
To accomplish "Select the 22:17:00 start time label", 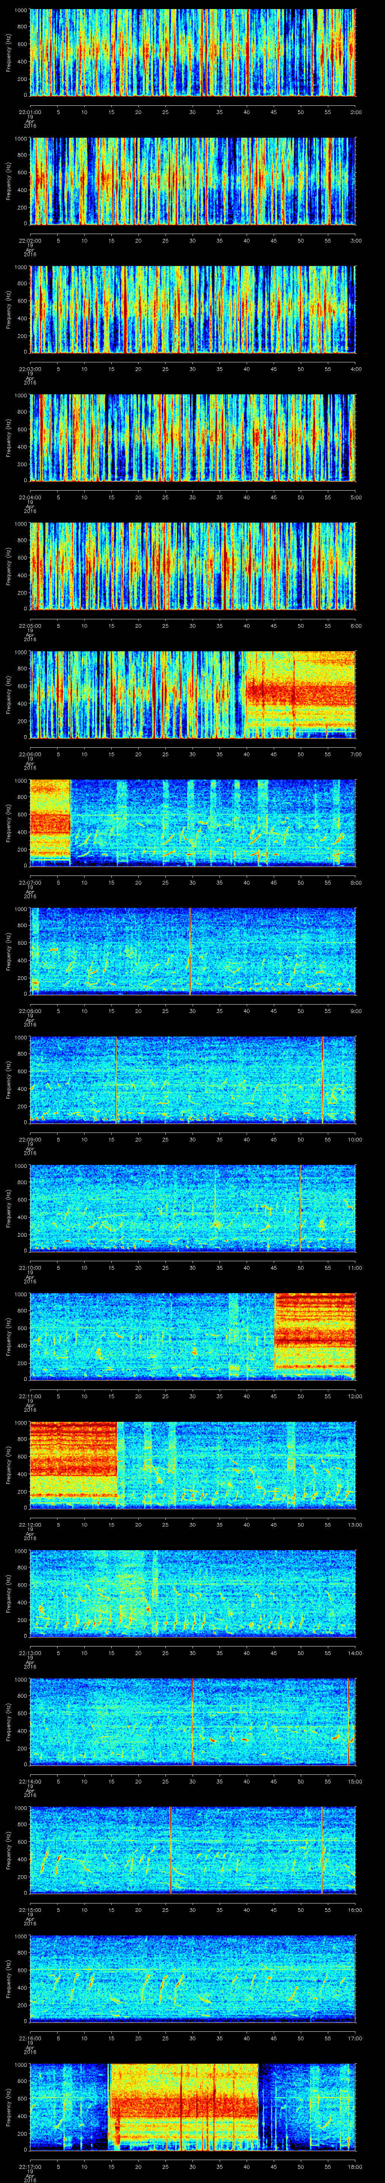I will click(30, 2166).
